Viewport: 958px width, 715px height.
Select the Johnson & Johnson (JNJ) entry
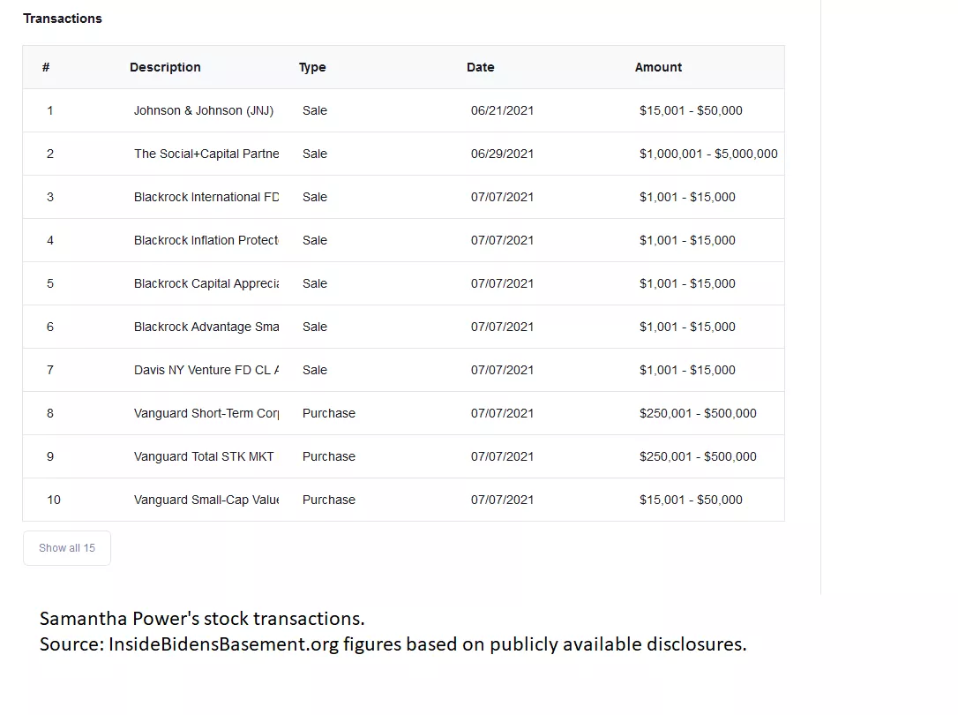pyautogui.click(x=204, y=110)
